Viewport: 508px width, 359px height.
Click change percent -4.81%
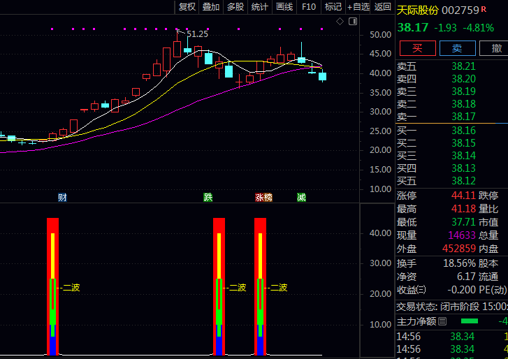tap(479, 28)
